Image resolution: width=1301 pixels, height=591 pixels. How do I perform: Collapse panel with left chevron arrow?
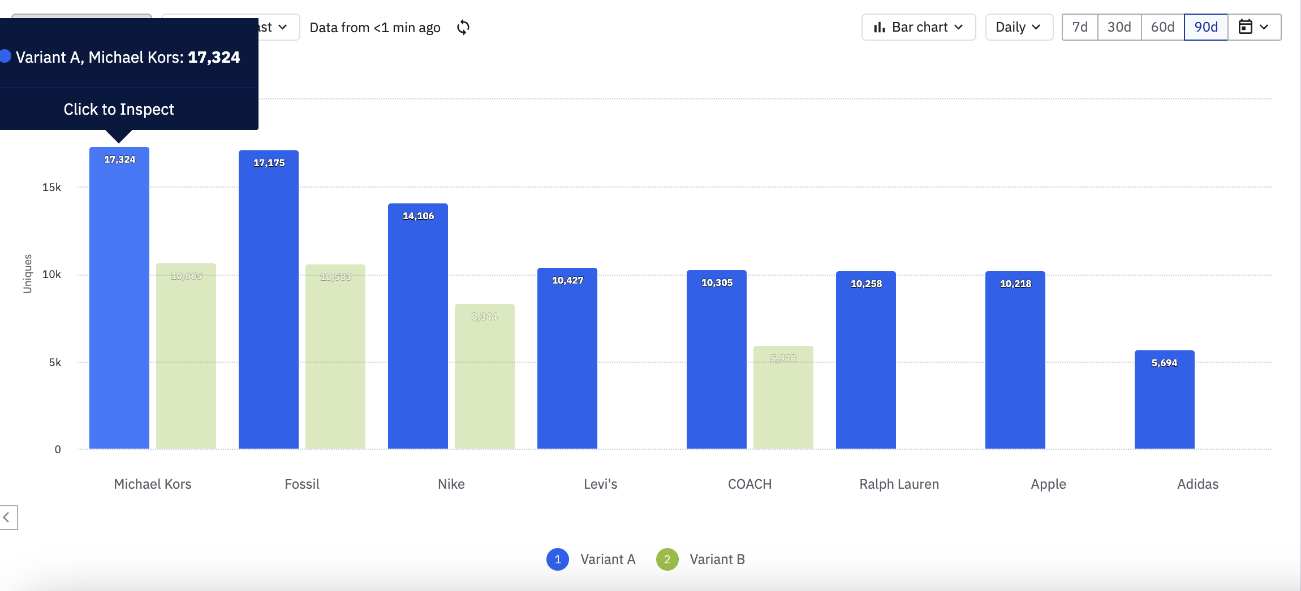[x=8, y=517]
